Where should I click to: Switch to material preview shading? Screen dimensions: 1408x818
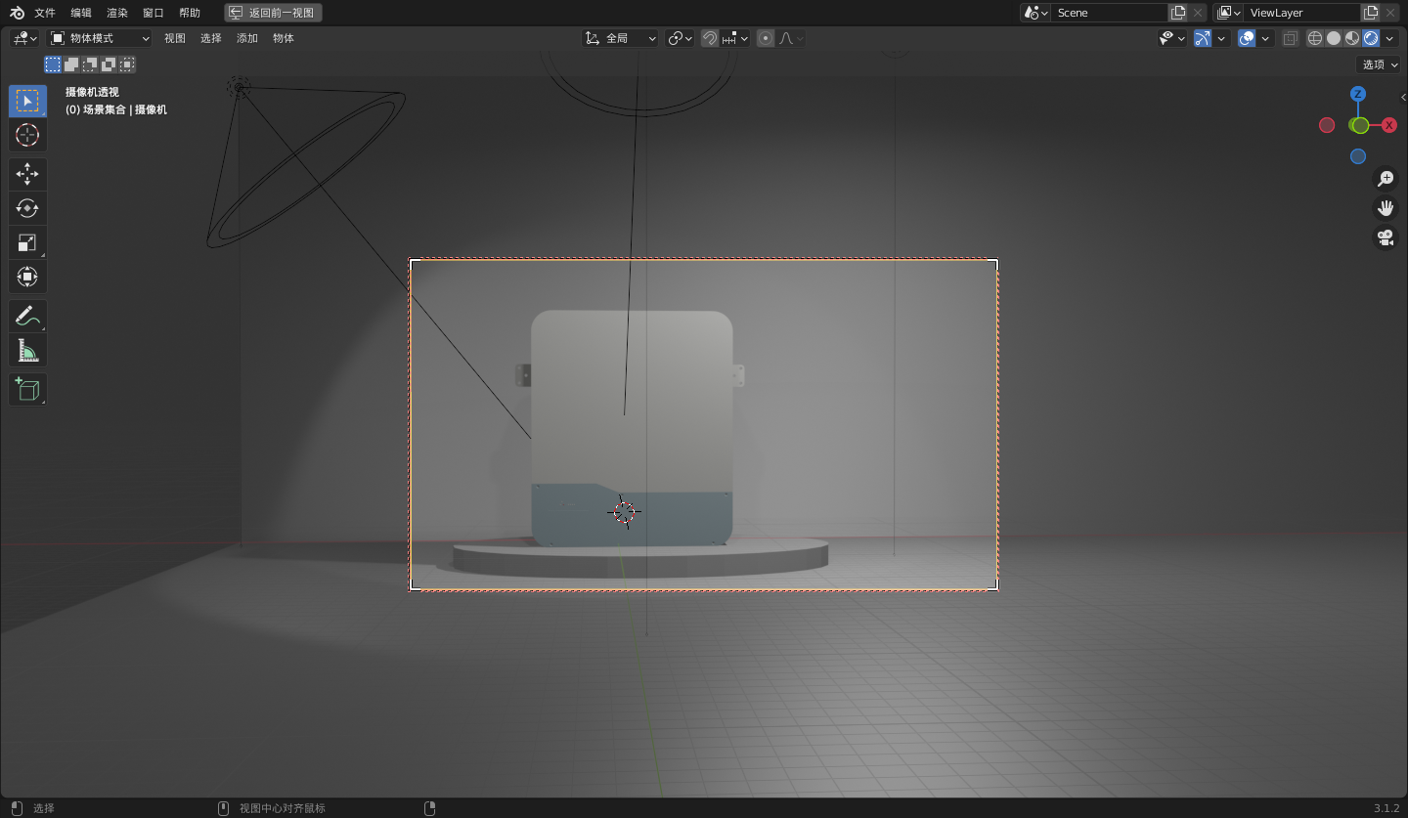pyautogui.click(x=1352, y=38)
